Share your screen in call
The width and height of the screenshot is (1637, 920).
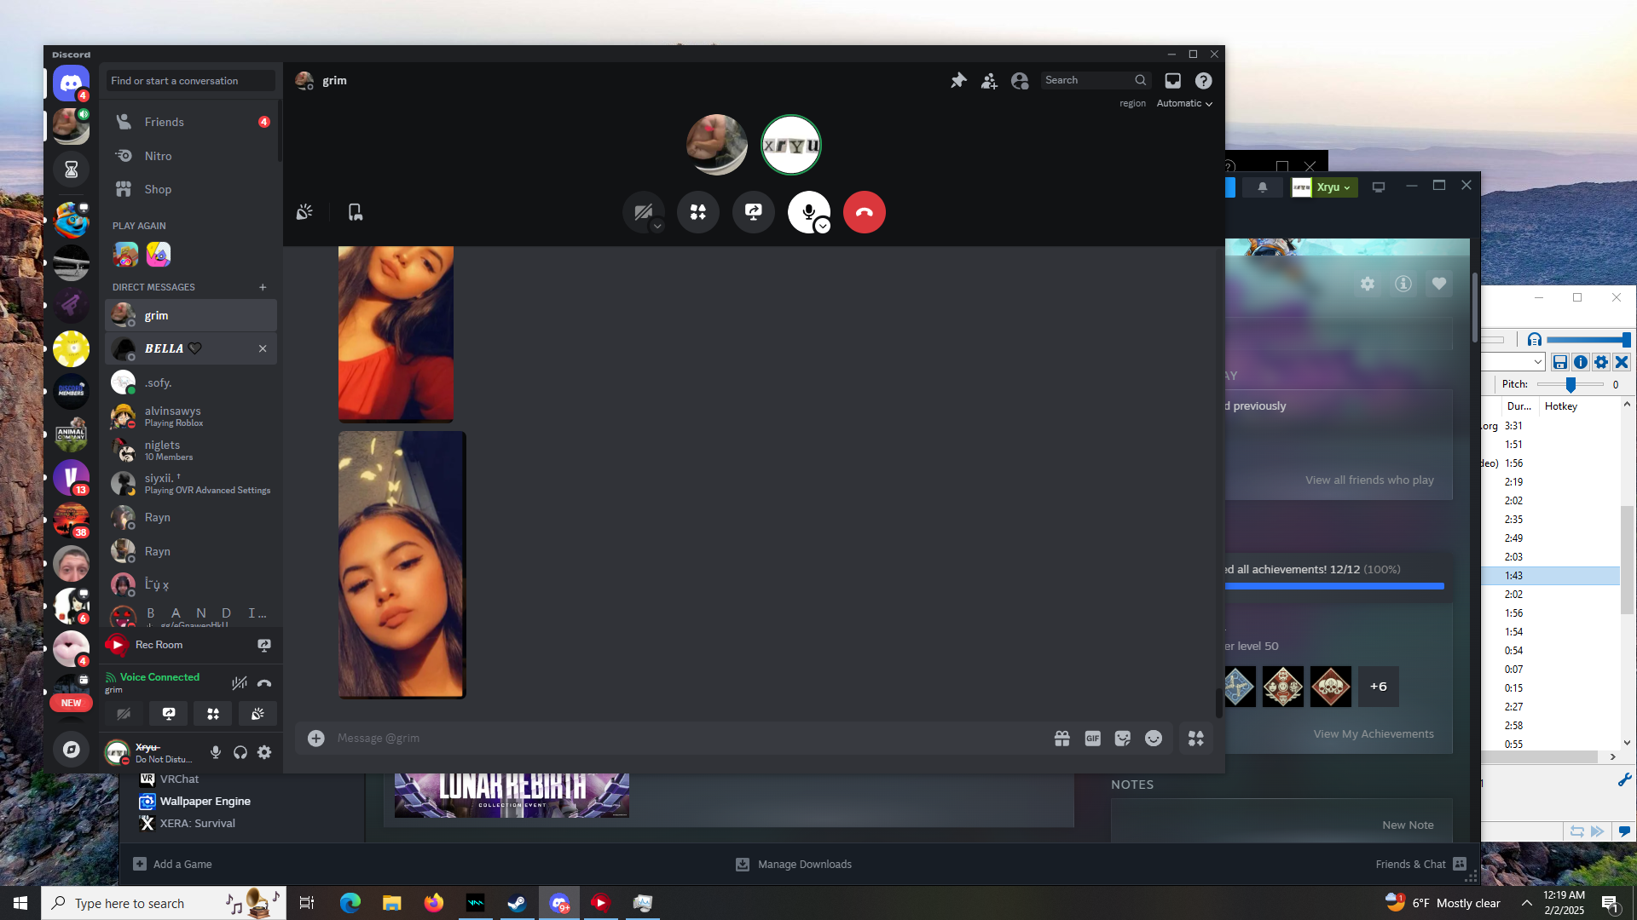coord(754,212)
